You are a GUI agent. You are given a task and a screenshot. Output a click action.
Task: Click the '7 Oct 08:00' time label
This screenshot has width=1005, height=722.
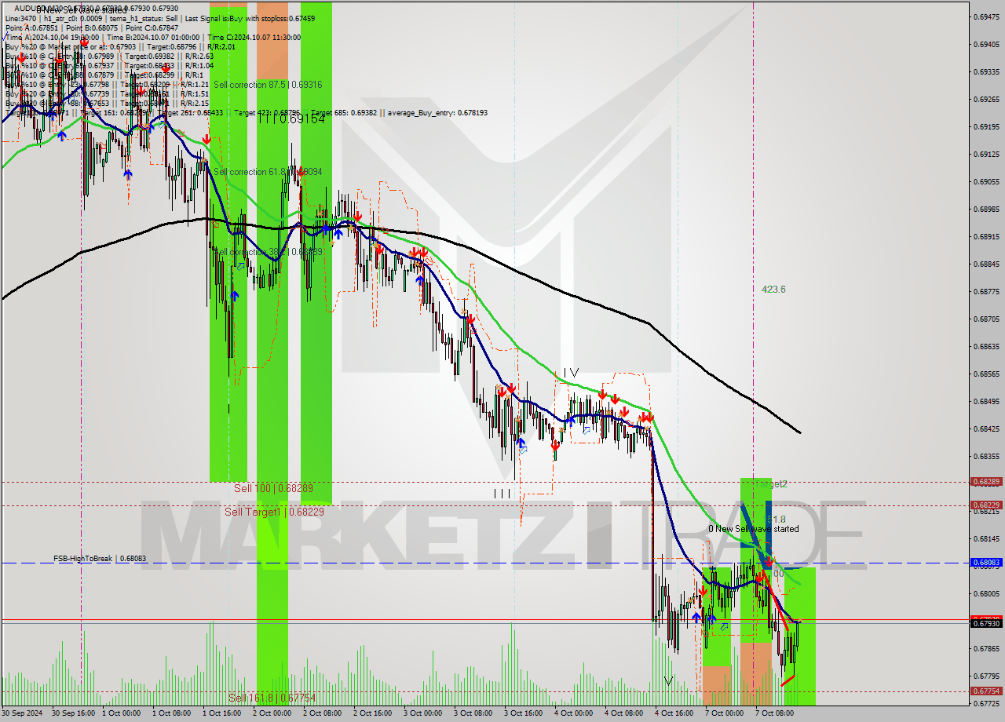tap(774, 713)
